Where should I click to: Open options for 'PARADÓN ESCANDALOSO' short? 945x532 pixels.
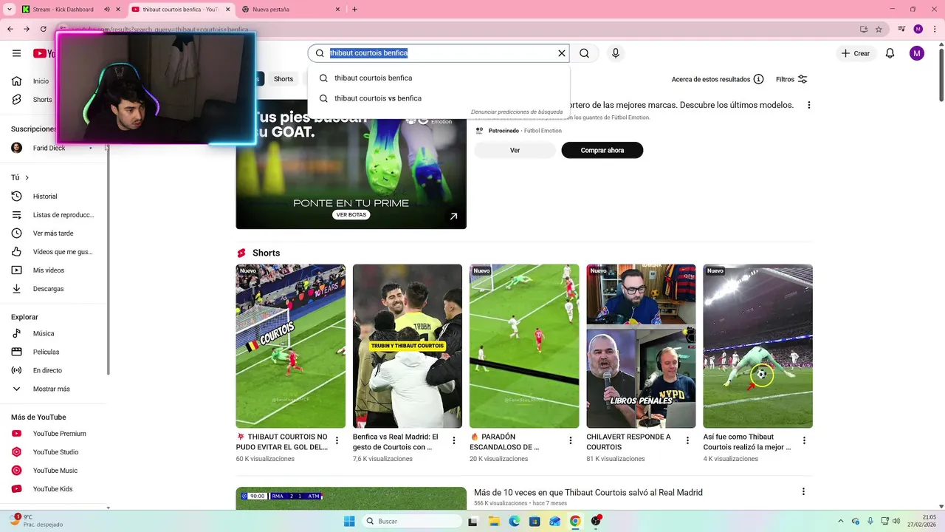[x=570, y=440]
